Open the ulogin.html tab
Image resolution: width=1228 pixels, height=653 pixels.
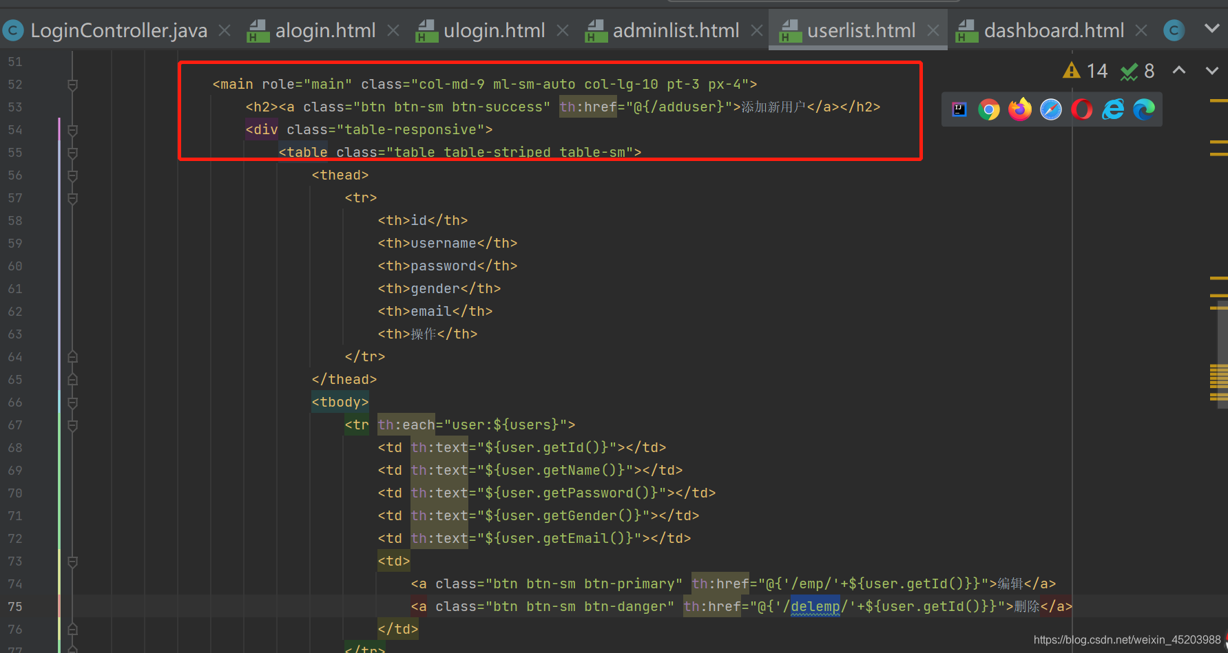pos(494,30)
